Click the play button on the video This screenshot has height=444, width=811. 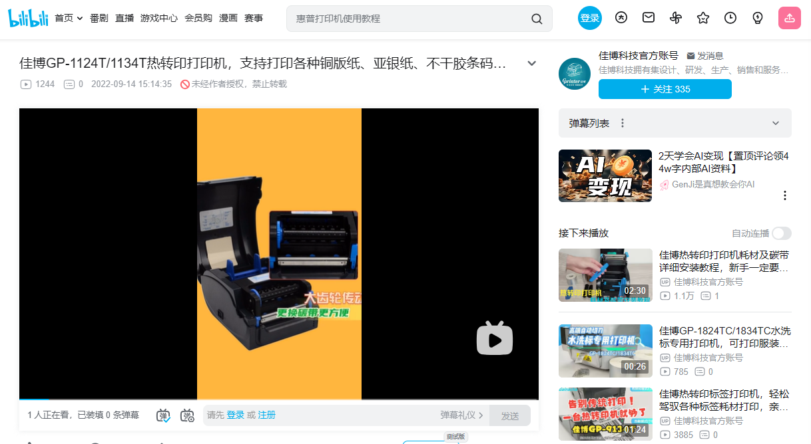tap(495, 338)
